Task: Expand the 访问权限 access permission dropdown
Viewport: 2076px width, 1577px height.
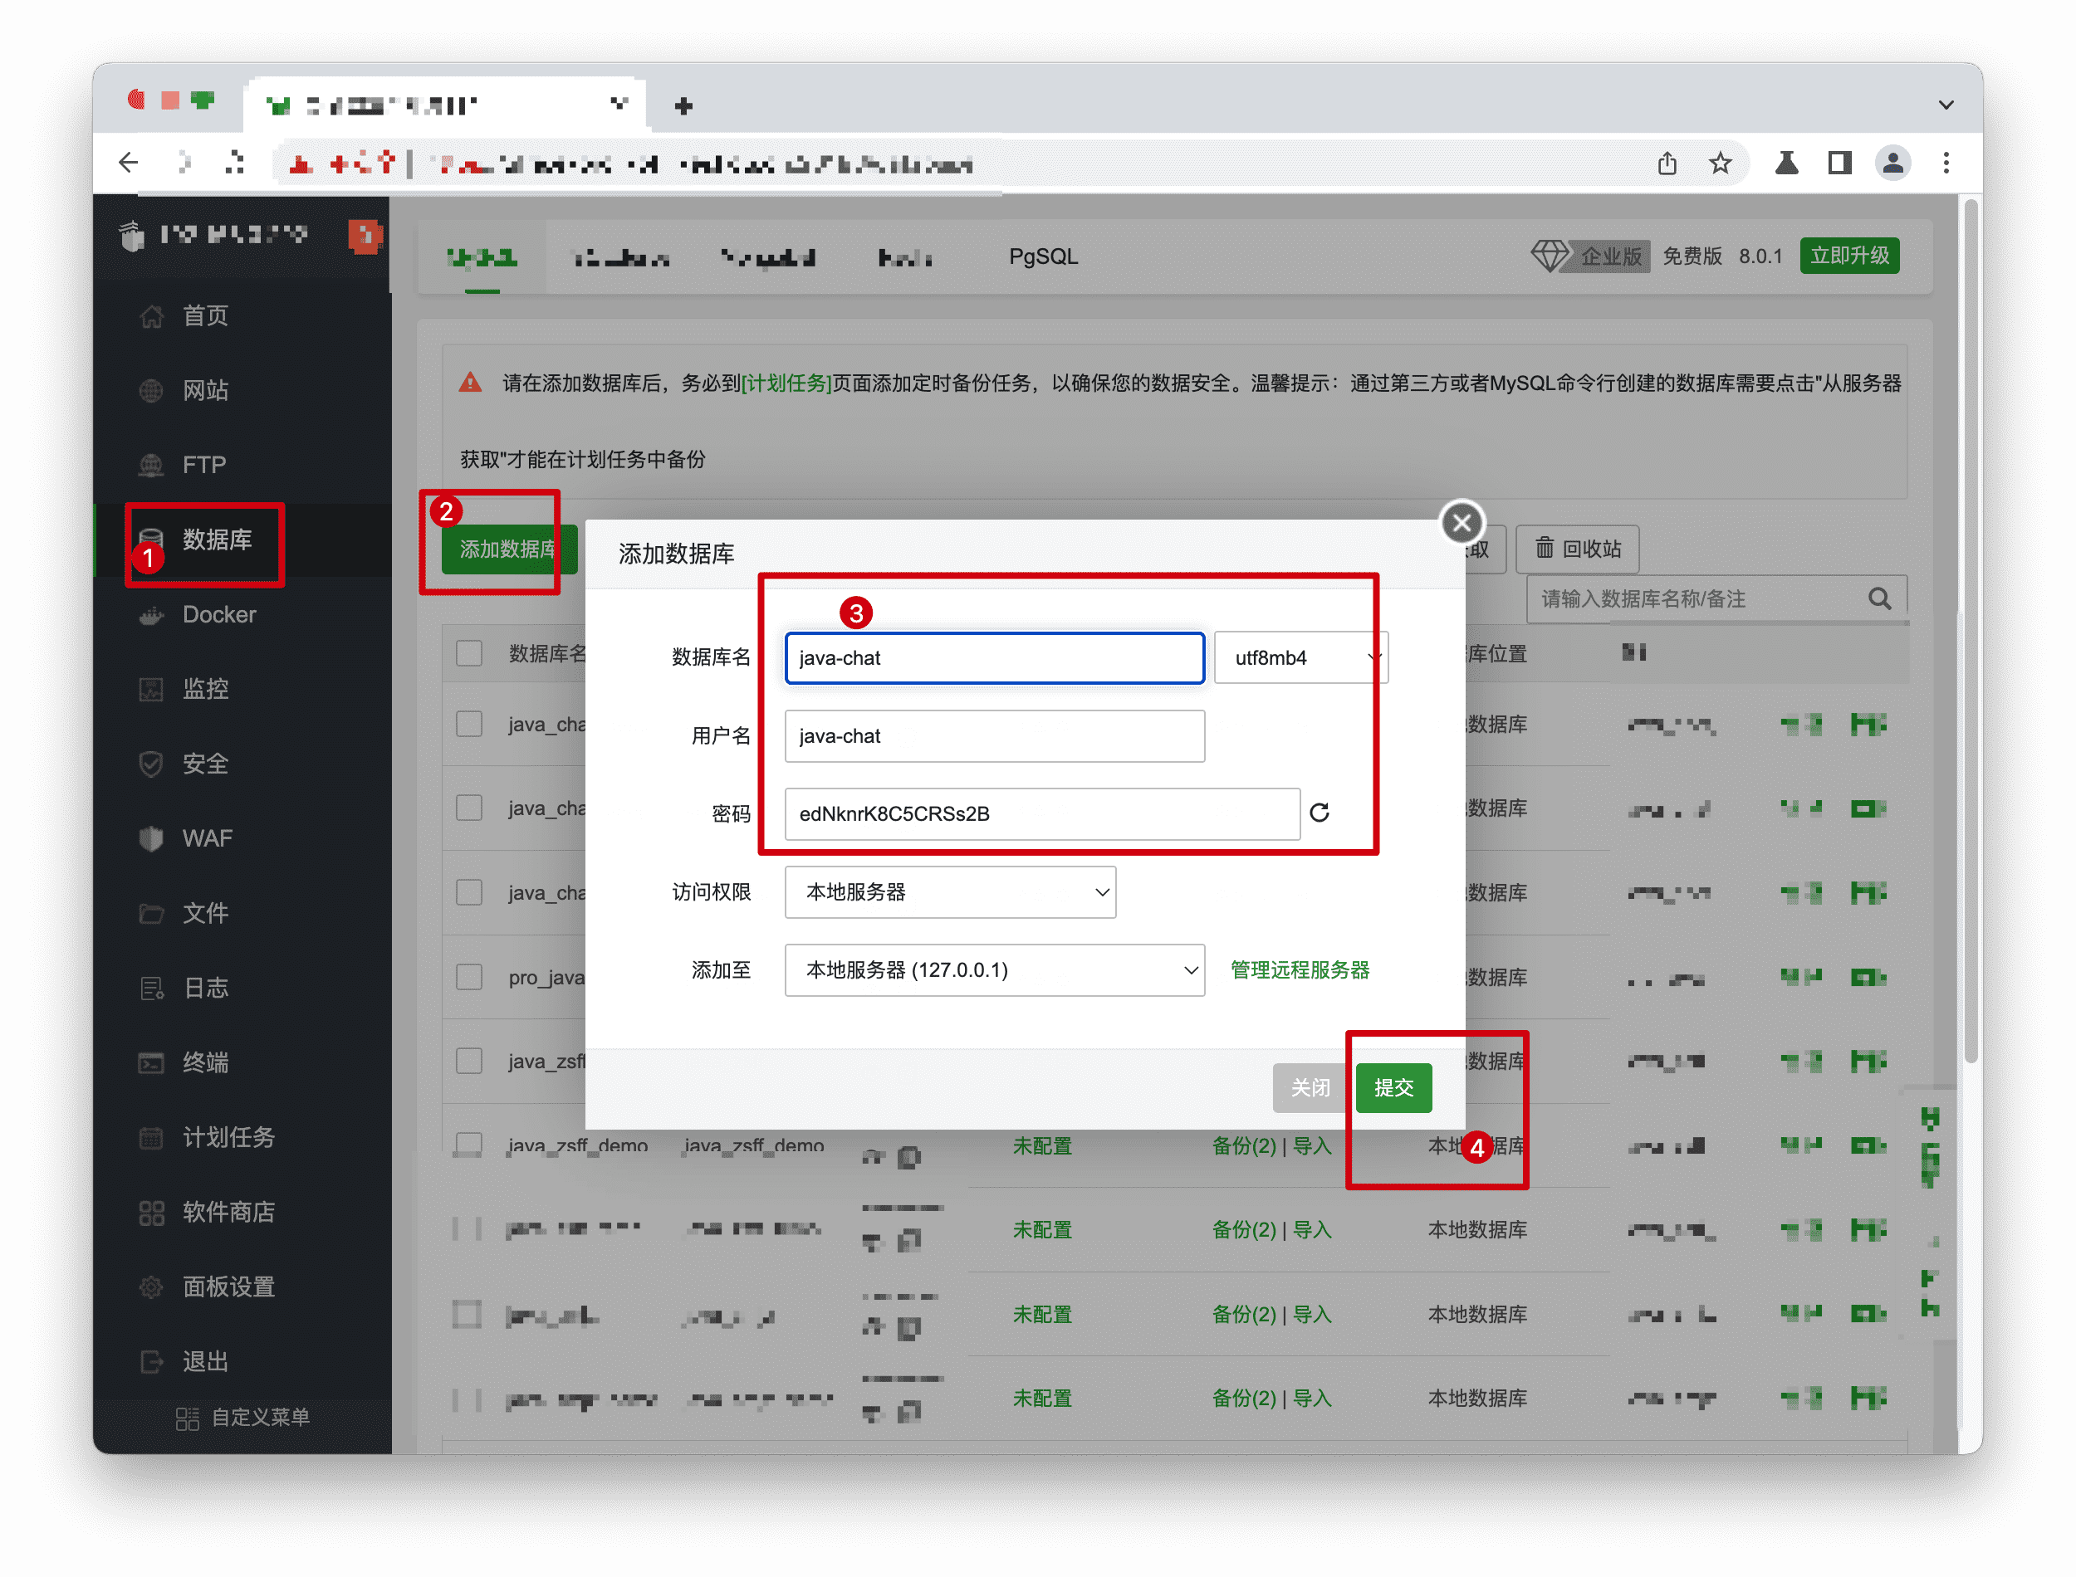Action: 950,891
